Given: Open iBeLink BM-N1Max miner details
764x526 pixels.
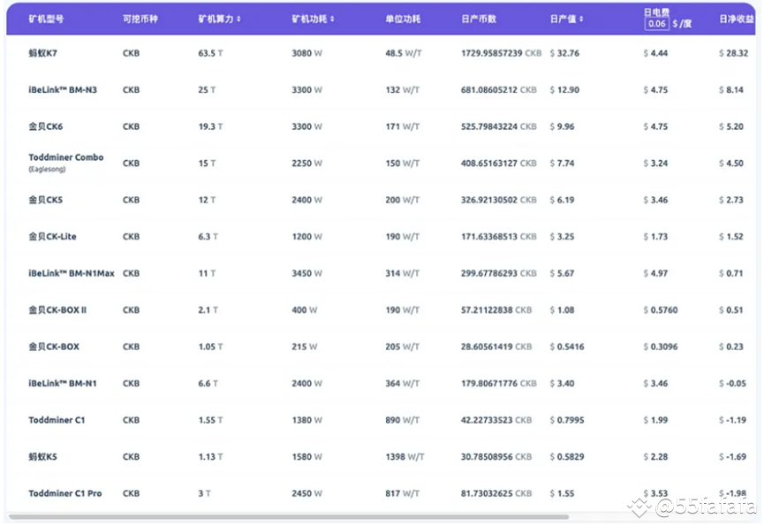Looking at the screenshot, I should [72, 273].
